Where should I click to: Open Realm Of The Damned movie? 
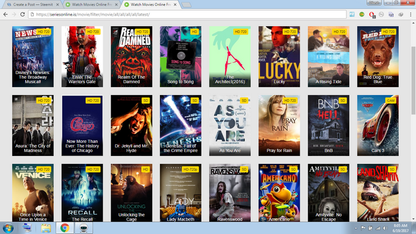(131, 57)
